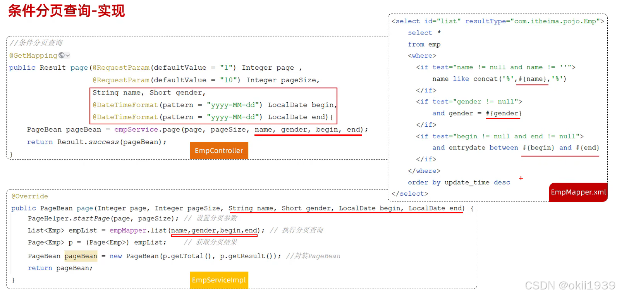Click the opening <select id="list"> tag

point(498,21)
